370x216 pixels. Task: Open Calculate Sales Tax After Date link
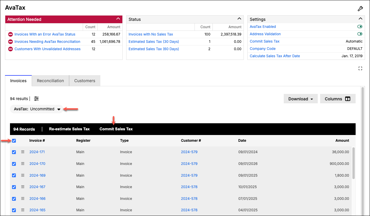(275, 56)
